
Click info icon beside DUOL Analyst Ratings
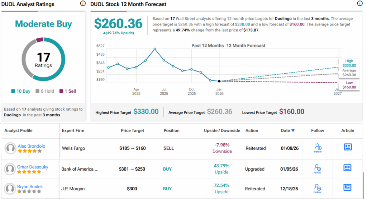[x=83, y=4]
